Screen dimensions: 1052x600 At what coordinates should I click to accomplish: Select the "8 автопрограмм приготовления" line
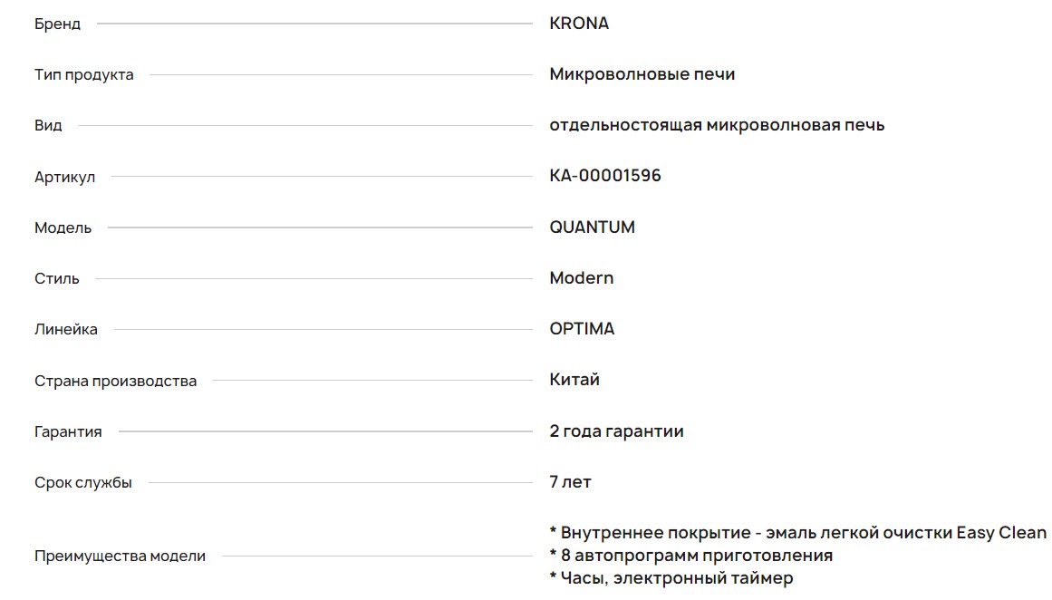[x=690, y=556]
